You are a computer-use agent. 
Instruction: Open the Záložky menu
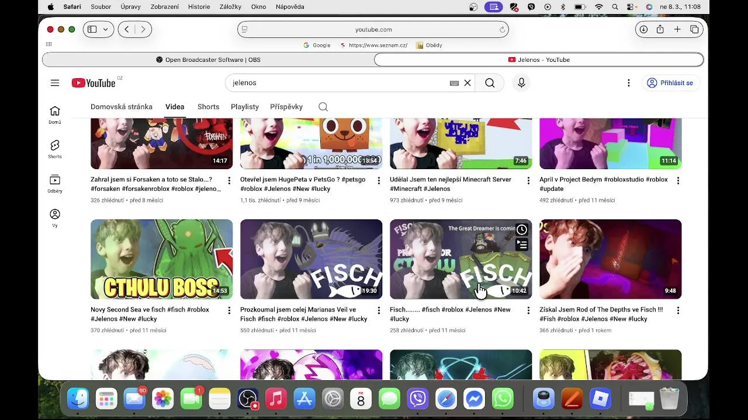click(x=230, y=7)
